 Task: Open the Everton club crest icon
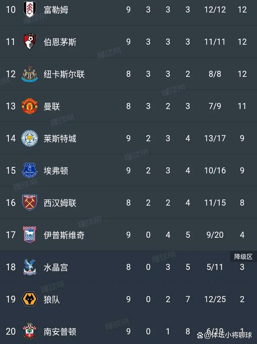click(x=30, y=171)
